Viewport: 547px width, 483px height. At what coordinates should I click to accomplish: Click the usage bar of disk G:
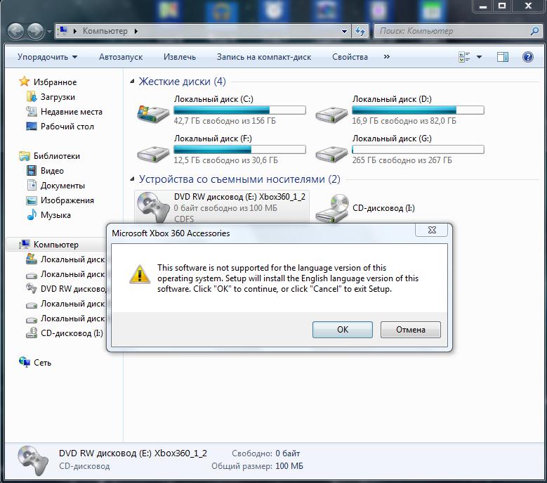coord(418,150)
